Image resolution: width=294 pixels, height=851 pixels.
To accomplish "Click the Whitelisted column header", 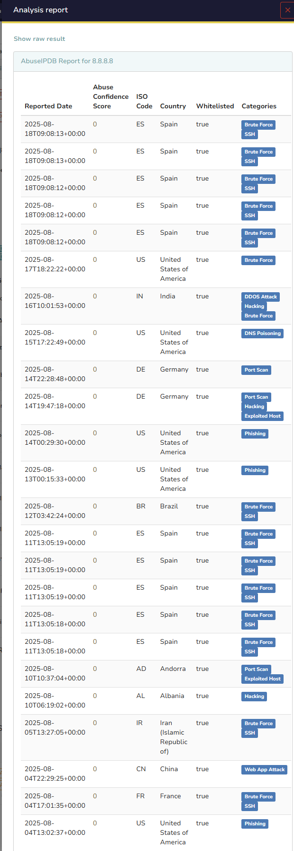I will pos(215,106).
